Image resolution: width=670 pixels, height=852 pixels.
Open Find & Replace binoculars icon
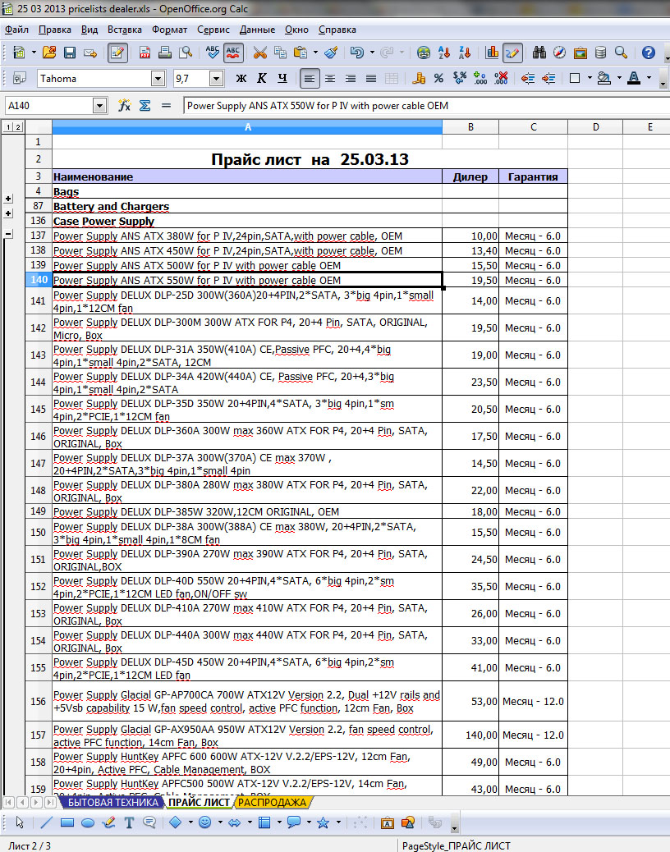click(539, 53)
